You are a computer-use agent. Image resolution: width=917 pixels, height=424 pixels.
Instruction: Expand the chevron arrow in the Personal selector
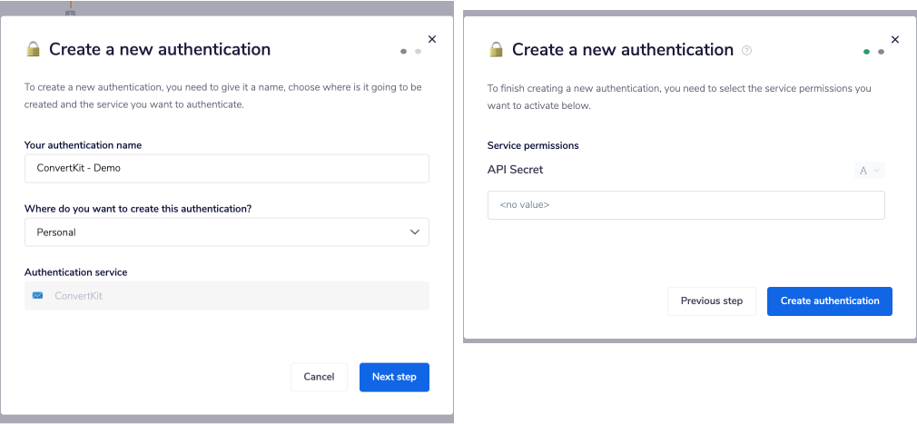click(x=415, y=232)
